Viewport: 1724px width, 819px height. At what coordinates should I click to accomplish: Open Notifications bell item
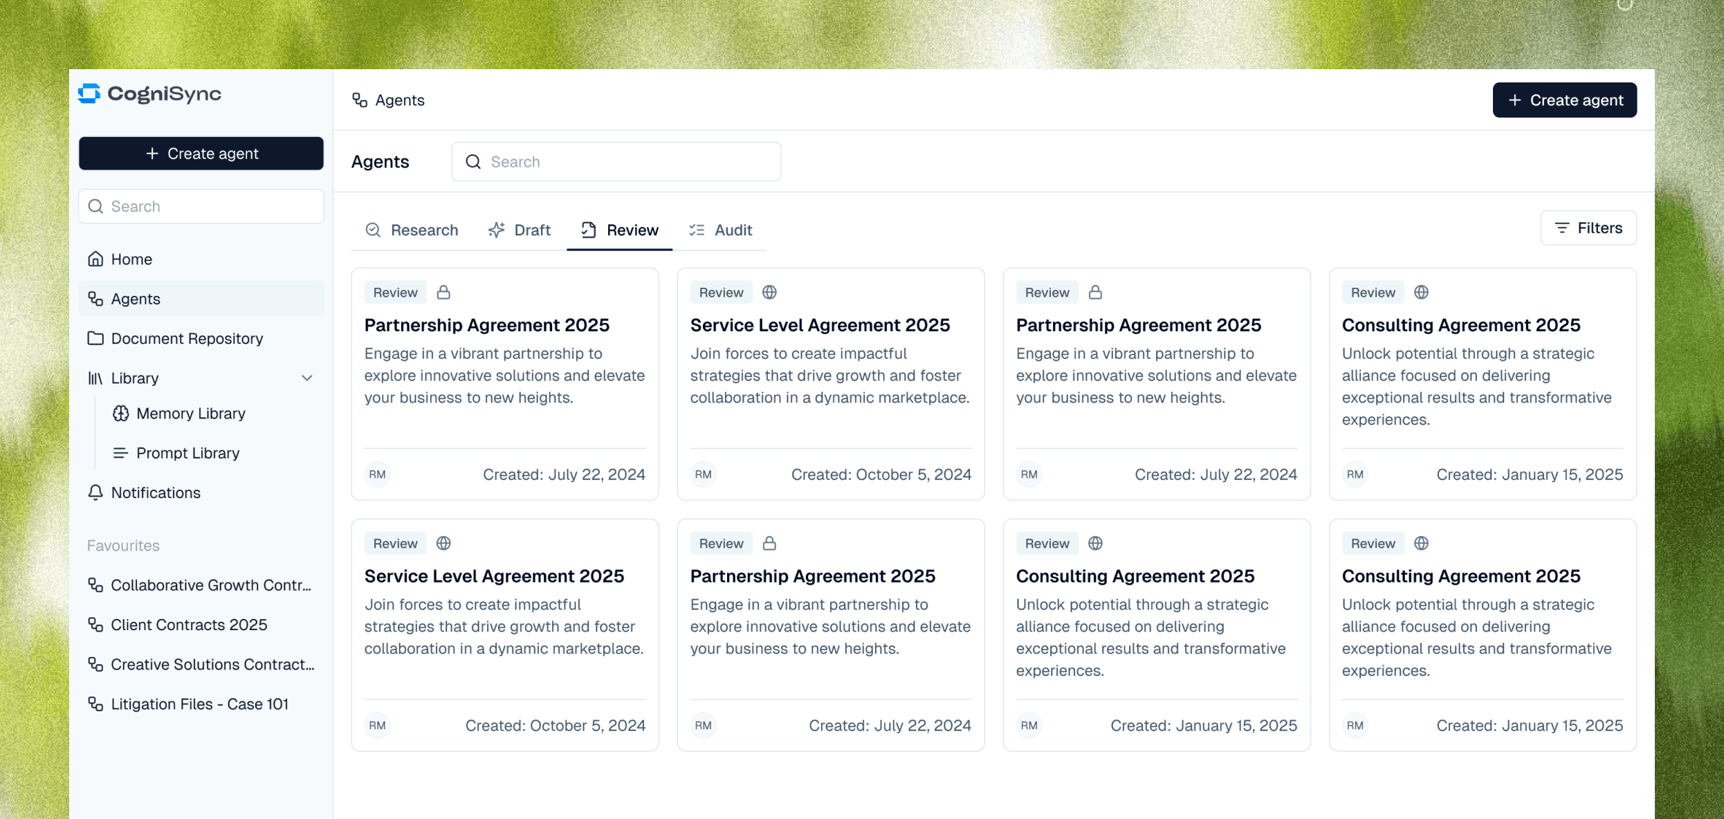pos(156,493)
